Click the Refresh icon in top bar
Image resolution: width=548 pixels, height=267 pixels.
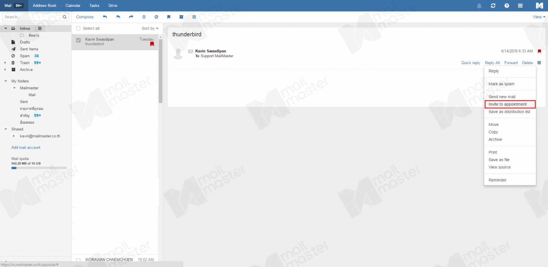[493, 5]
